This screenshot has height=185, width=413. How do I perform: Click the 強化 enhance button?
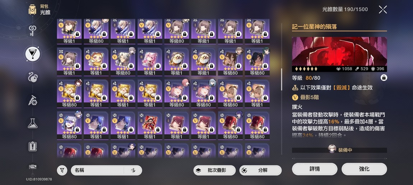364,169
